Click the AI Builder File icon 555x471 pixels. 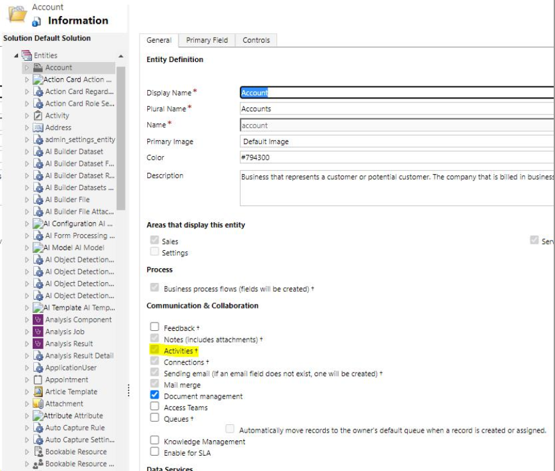tap(38, 200)
